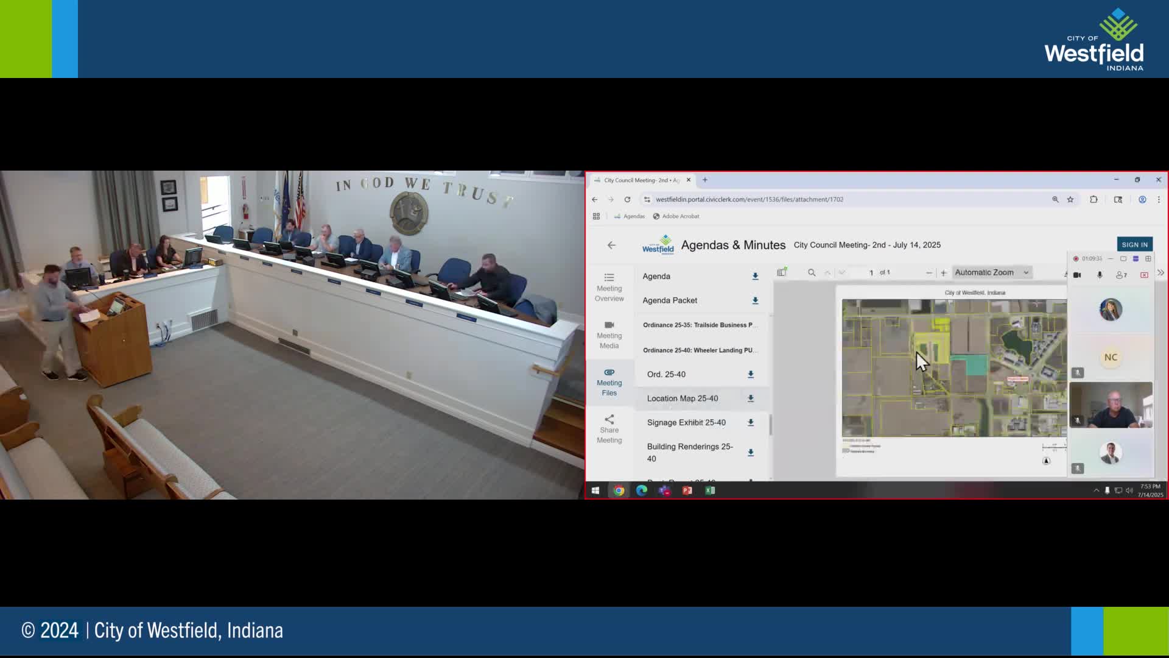Open Excel from the Windows taskbar

pyautogui.click(x=710, y=490)
